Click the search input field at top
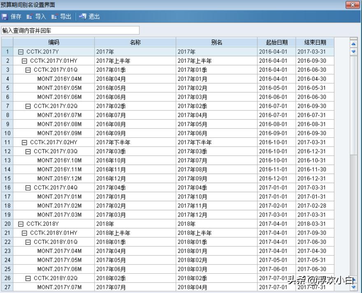Screen dimensions: 362x293 point(70,30)
